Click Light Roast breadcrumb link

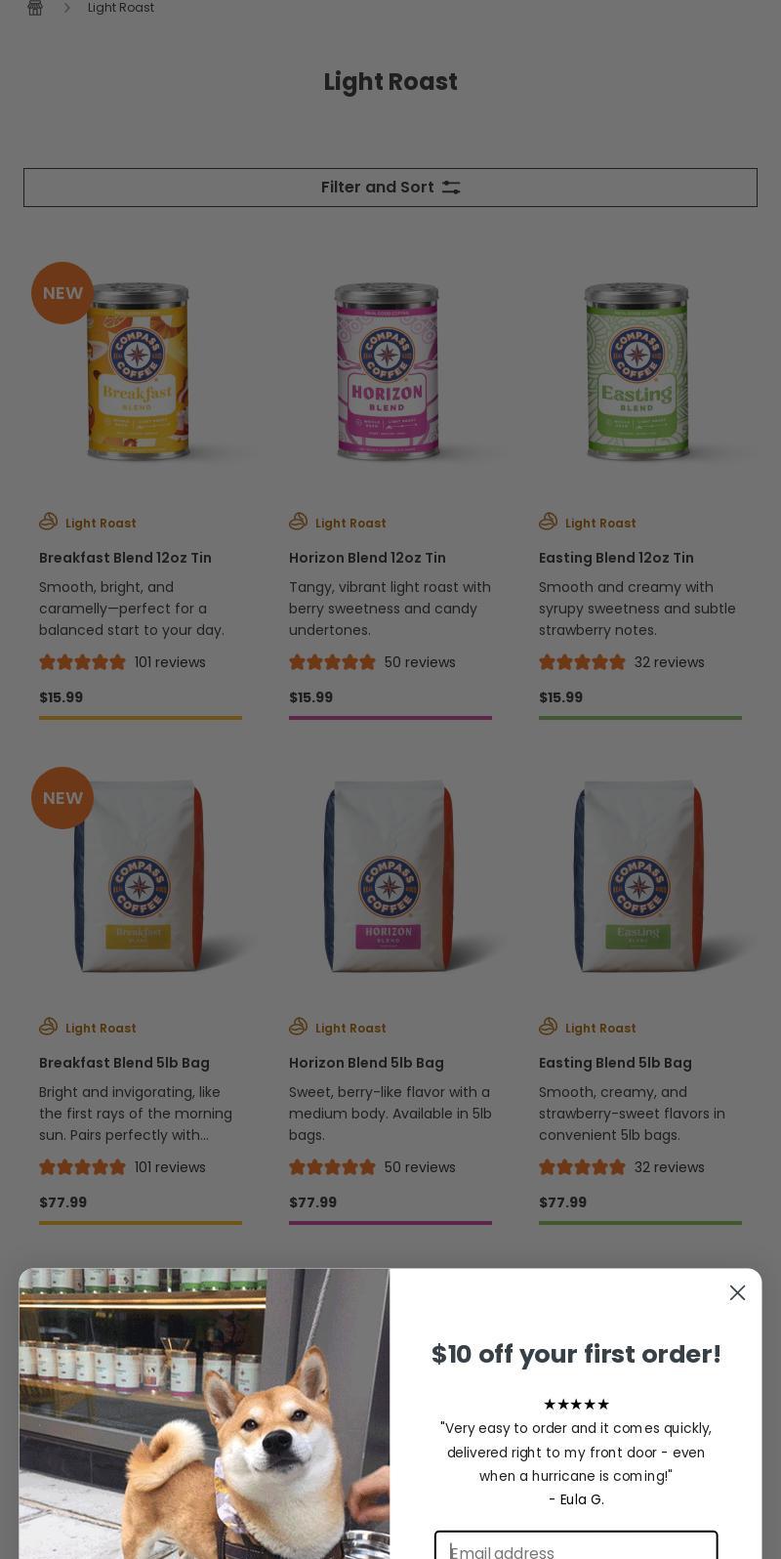121,8
